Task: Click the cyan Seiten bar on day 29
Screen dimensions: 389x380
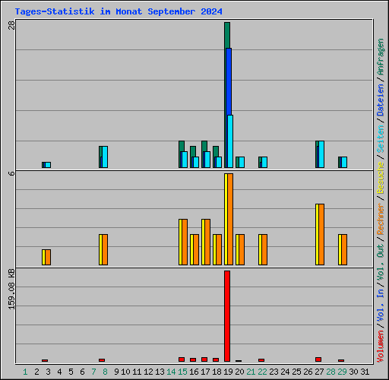Action: [x=344, y=162]
